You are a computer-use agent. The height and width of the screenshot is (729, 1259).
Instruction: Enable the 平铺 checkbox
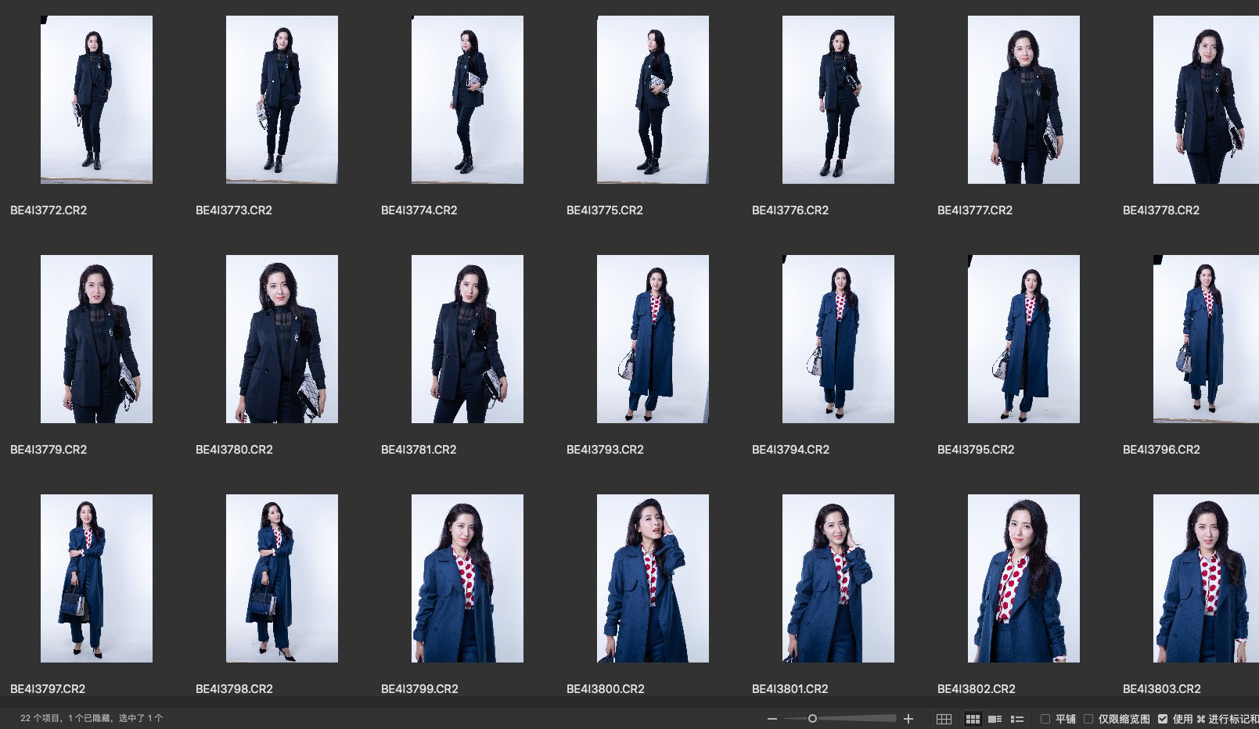tap(1045, 719)
